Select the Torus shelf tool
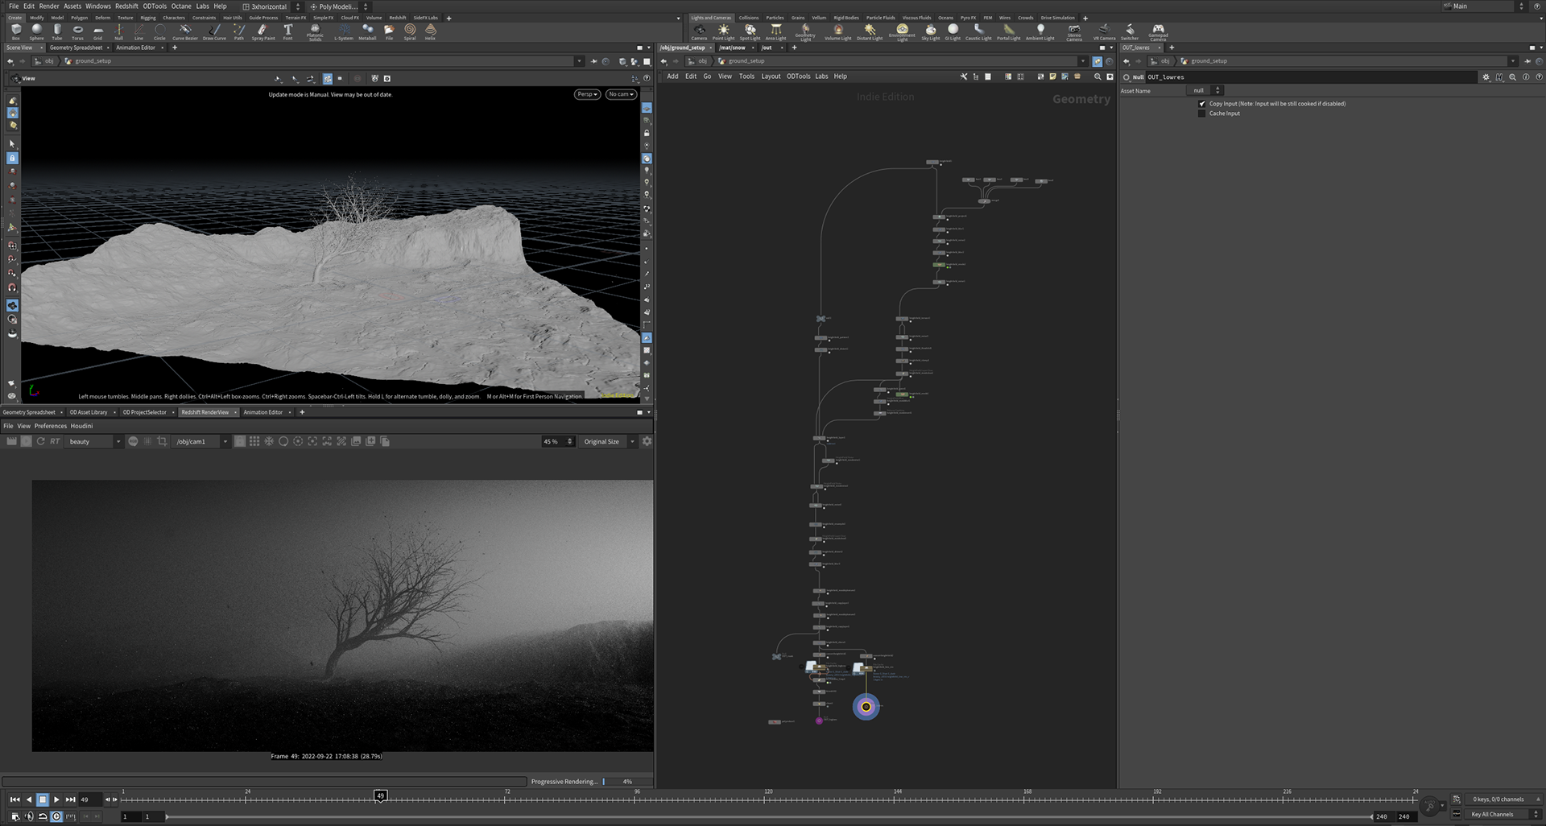1546x826 pixels. pyautogui.click(x=77, y=31)
